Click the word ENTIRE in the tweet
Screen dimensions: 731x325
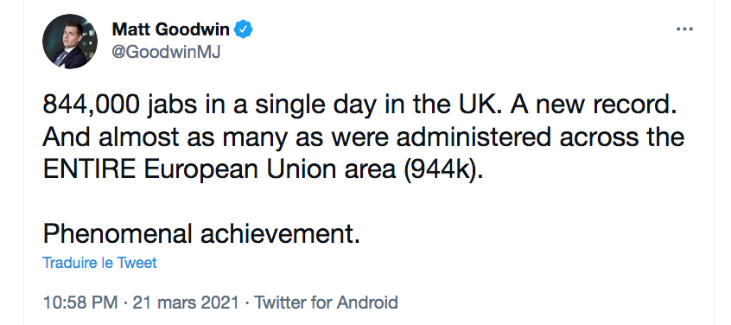pyautogui.click(x=90, y=170)
